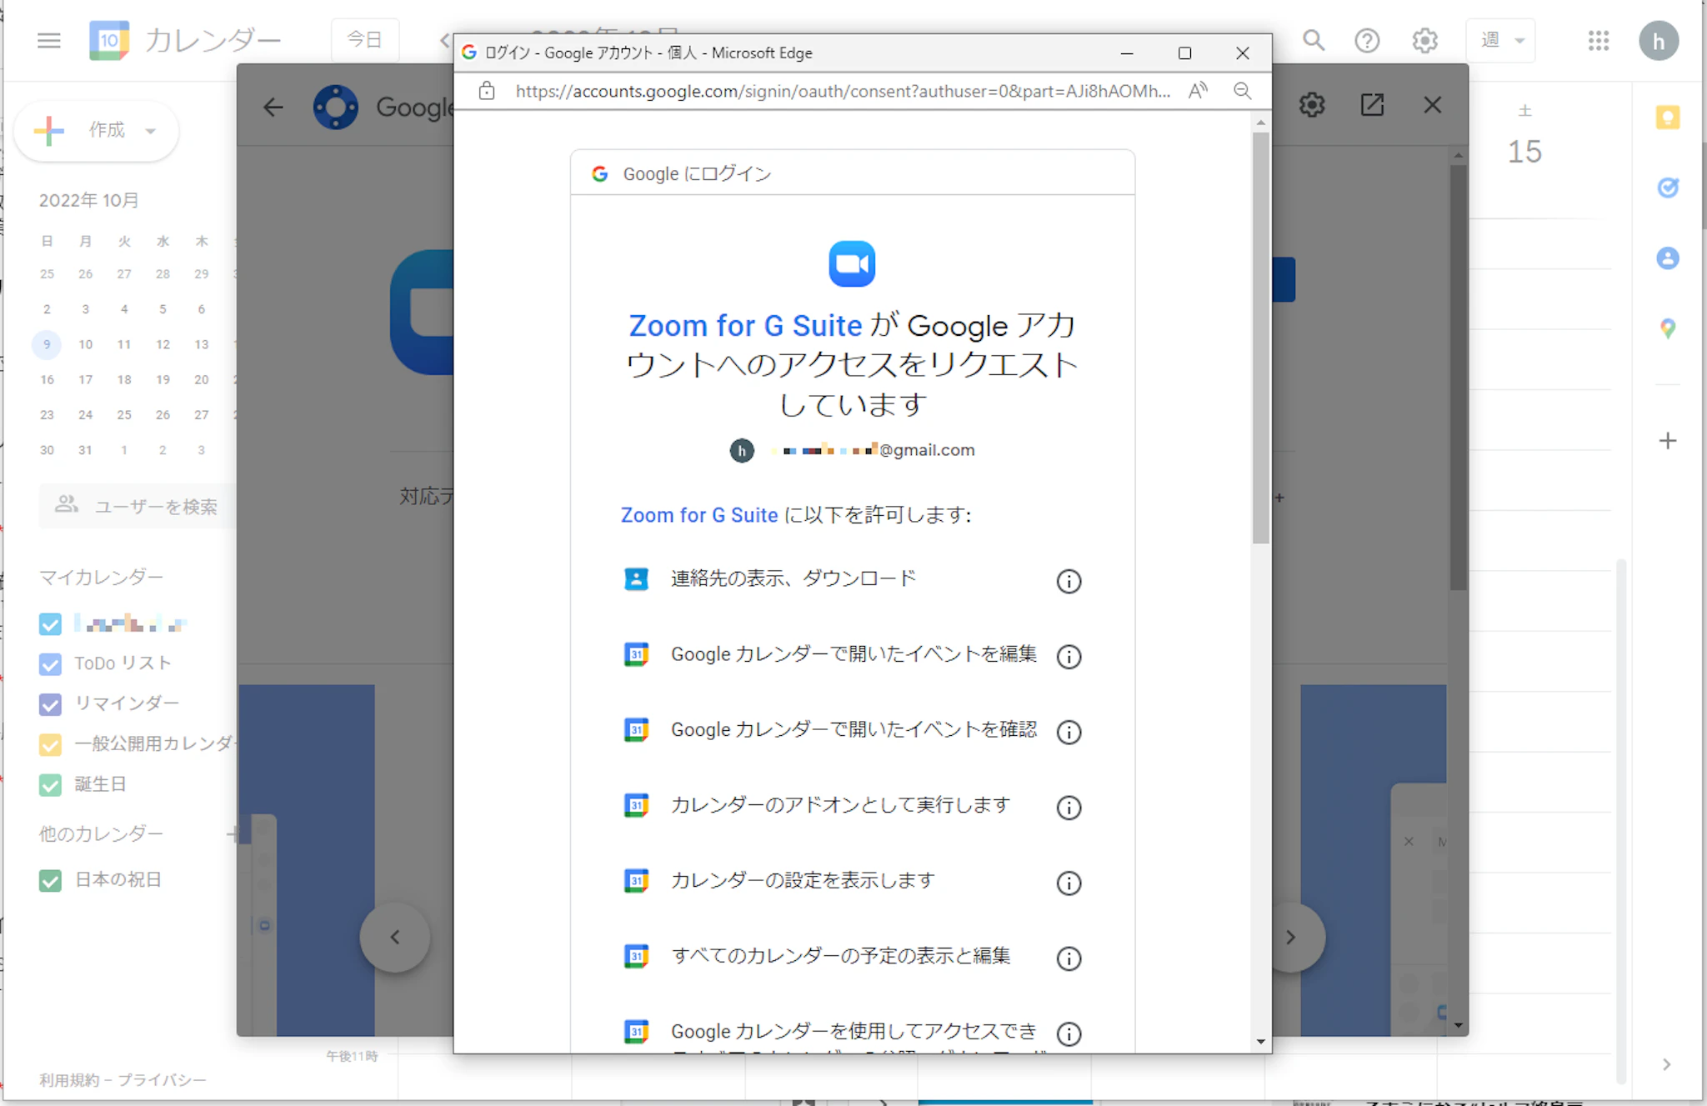
Task: Expand the 作成 create dropdown arrow
Action: click(x=151, y=131)
